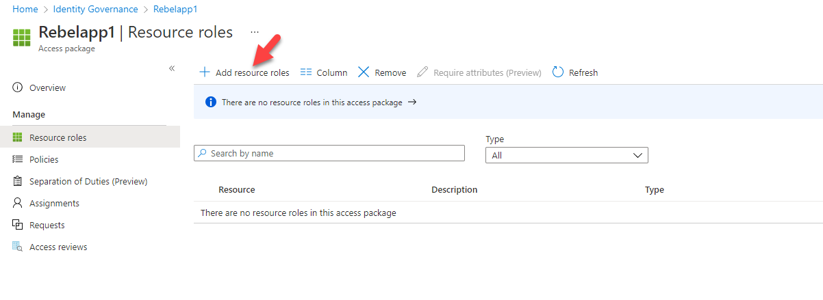This screenshot has height=300, width=823.
Task: Collapse the left navigation with double chevron
Action: tap(172, 68)
